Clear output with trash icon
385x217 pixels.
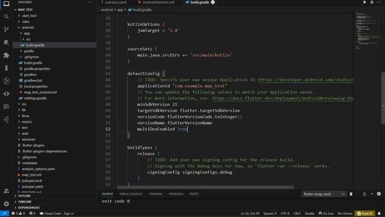tap(351, 194)
